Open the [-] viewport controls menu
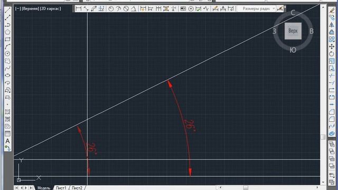 (x=18, y=8)
